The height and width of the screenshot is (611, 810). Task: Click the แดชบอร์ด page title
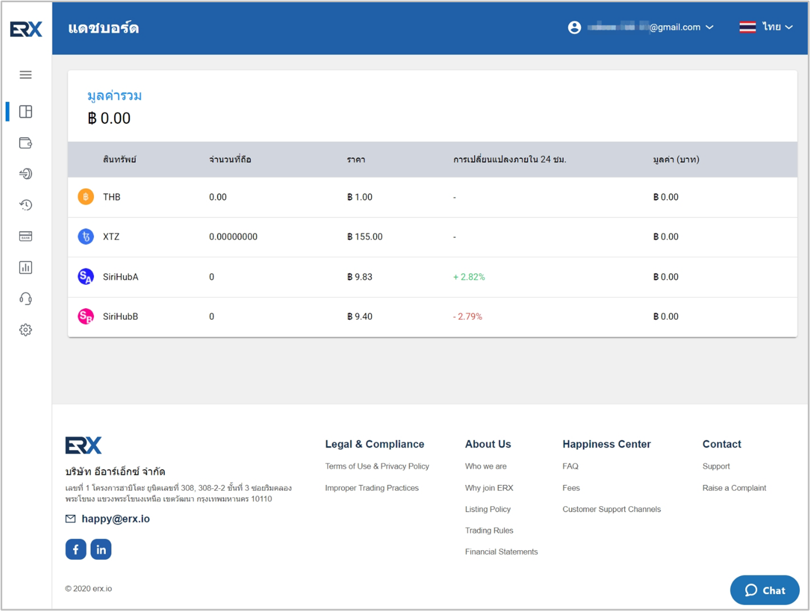pyautogui.click(x=104, y=28)
